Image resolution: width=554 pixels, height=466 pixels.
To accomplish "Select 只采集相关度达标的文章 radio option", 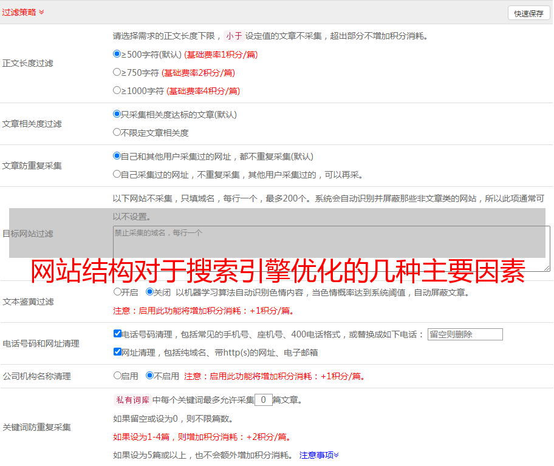I will 117,114.
